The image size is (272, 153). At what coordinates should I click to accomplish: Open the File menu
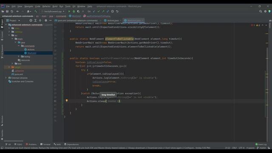tap(8, 6)
